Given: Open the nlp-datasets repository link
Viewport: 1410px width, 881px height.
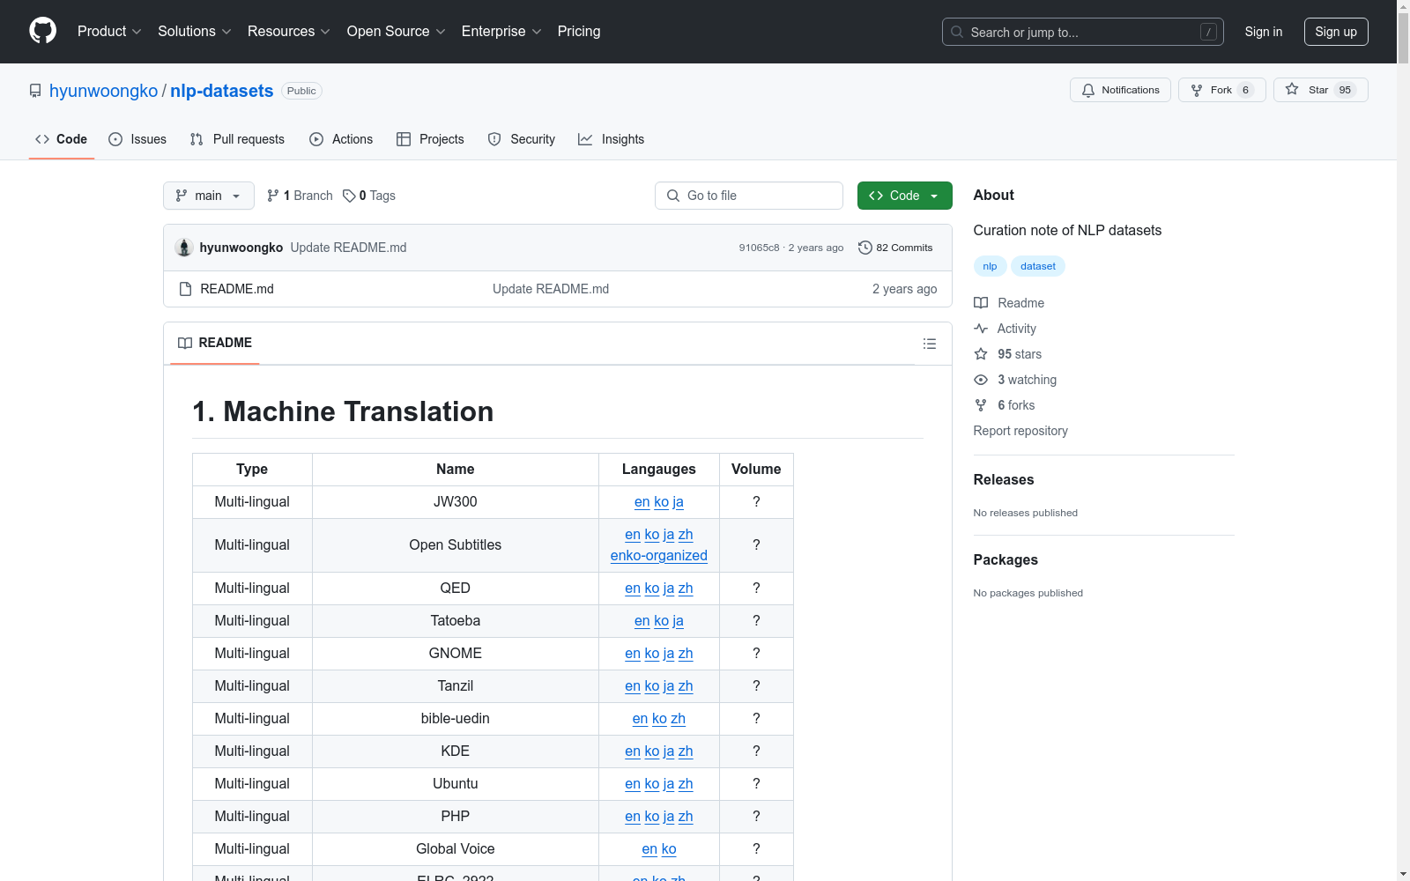Looking at the screenshot, I should pos(222,91).
